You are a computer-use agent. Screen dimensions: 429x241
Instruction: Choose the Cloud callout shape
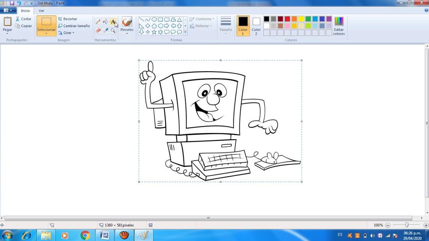coord(179,32)
